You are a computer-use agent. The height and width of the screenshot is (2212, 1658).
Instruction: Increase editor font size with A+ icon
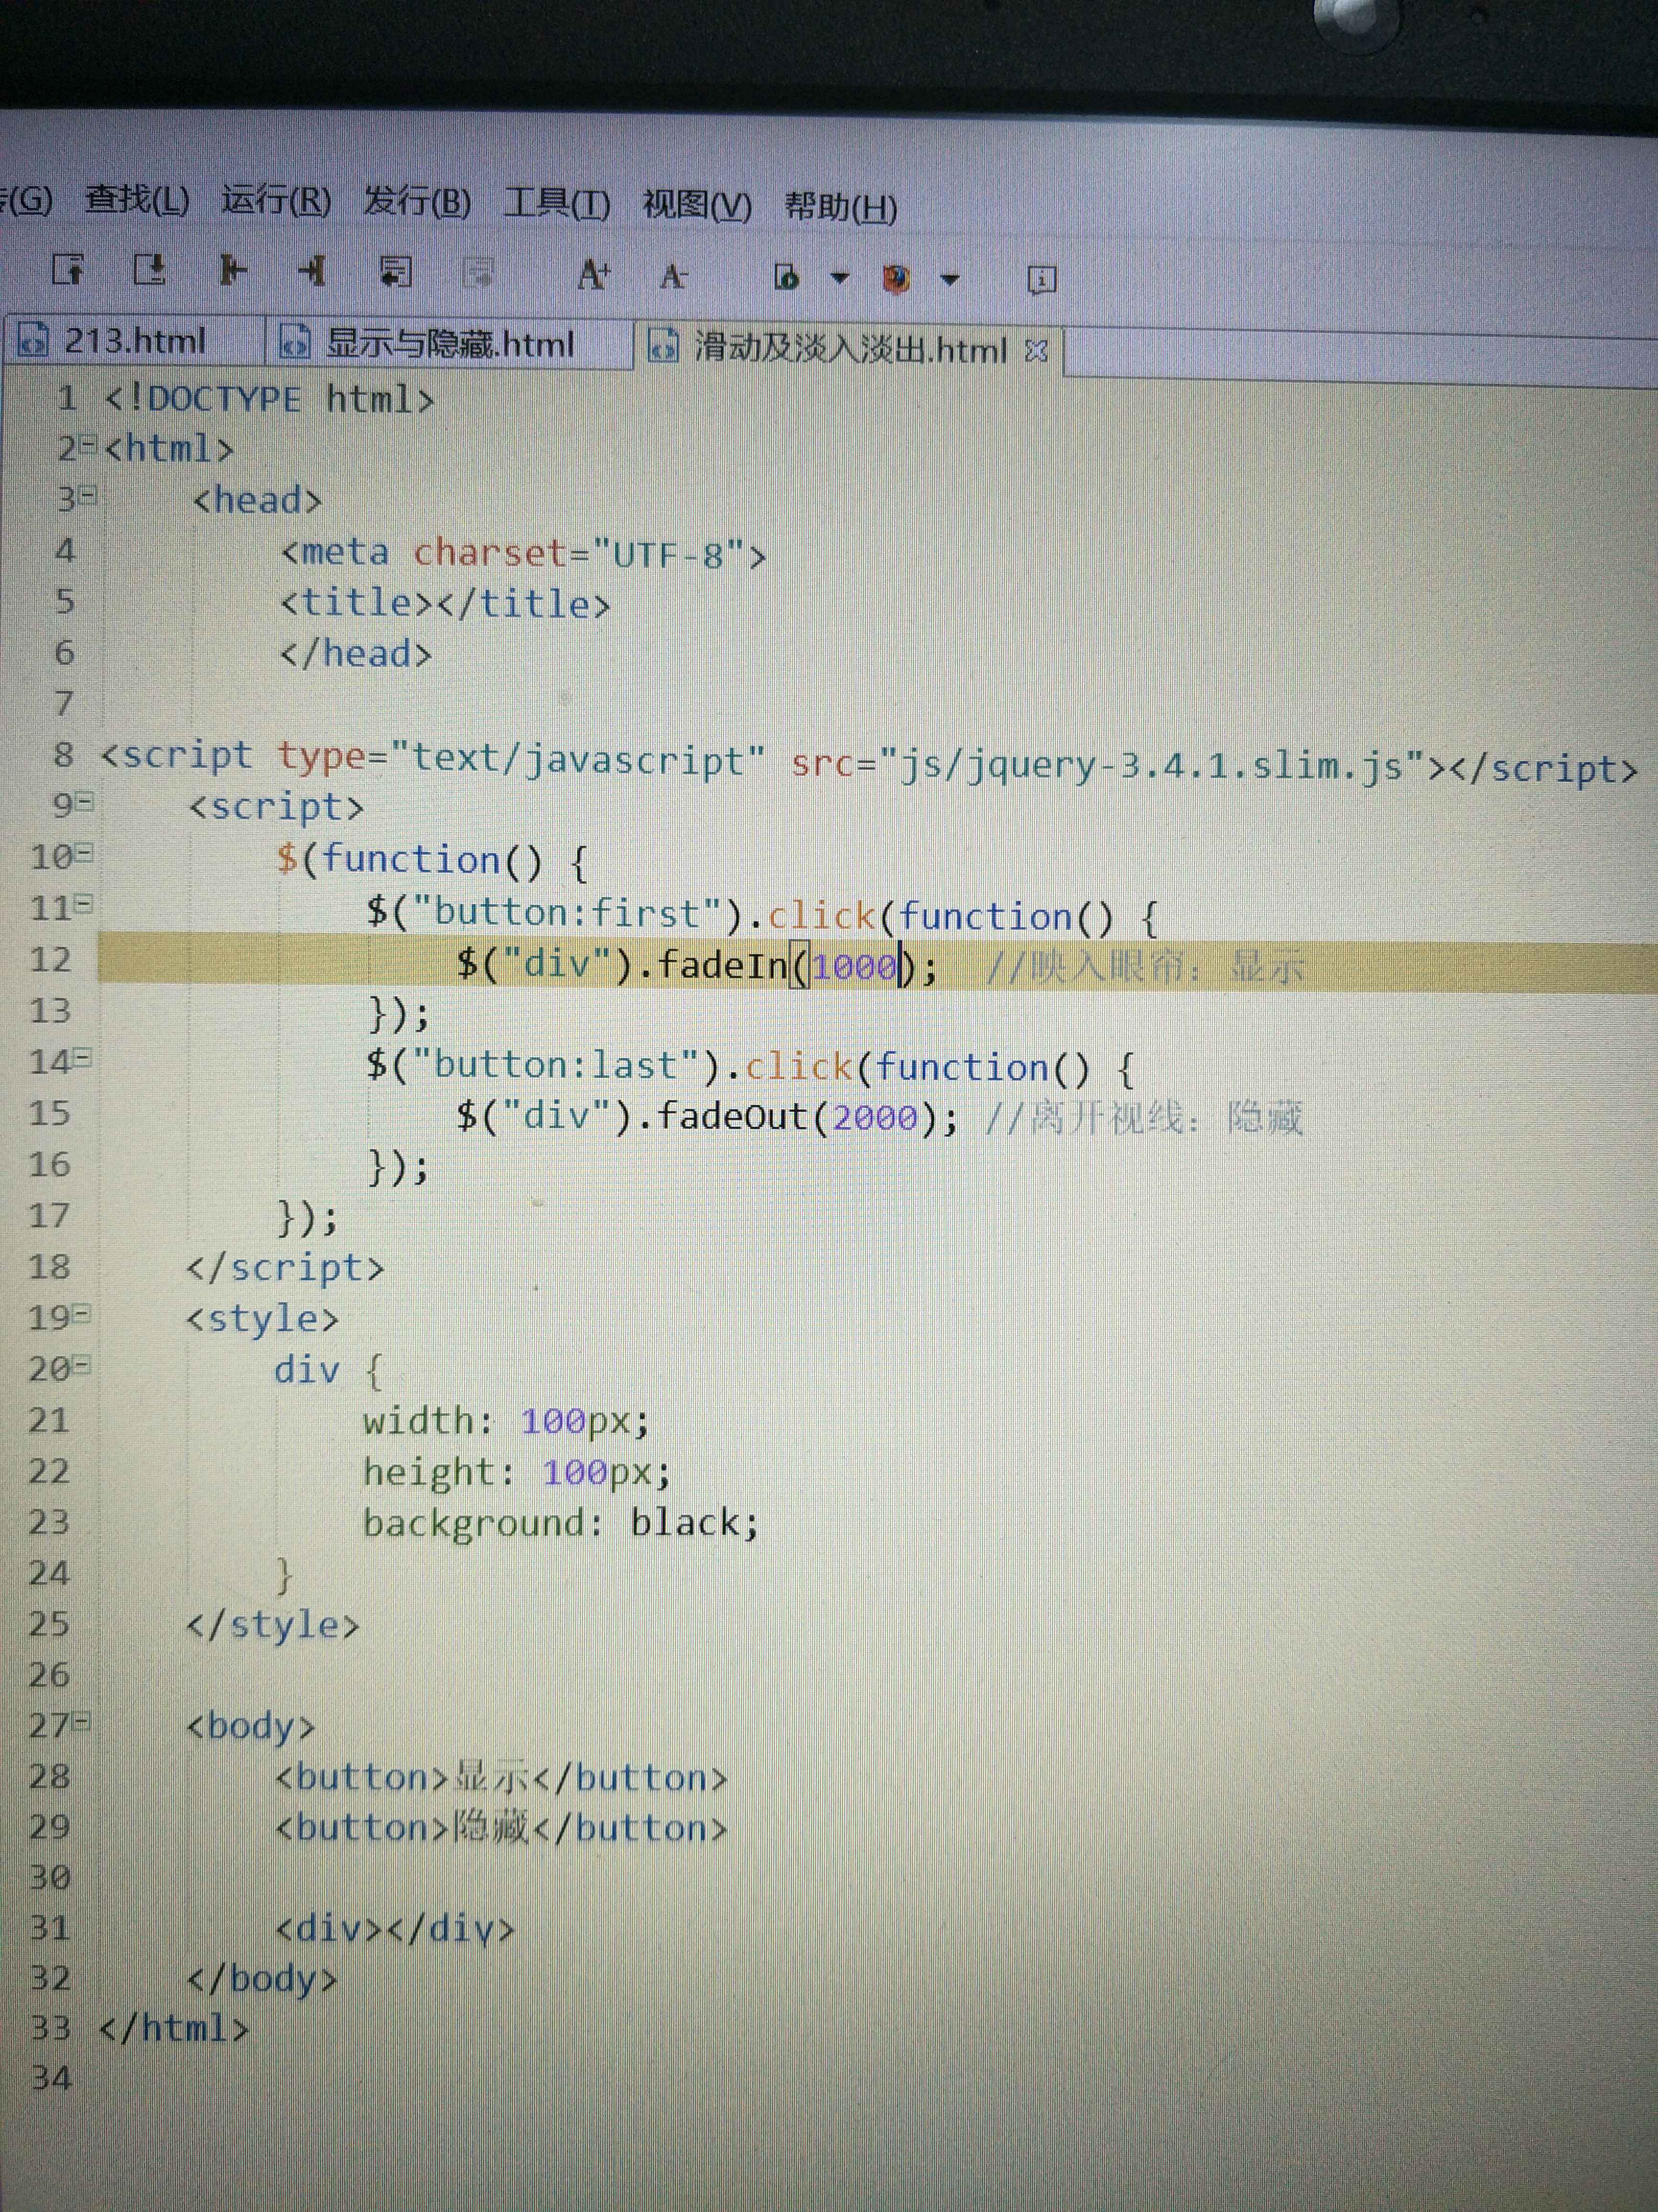coord(593,274)
